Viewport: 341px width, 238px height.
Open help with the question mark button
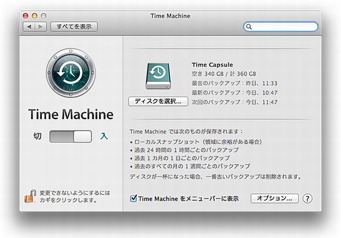click(x=307, y=198)
